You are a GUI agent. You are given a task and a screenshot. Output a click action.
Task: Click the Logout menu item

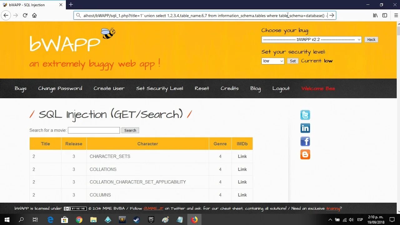click(281, 88)
